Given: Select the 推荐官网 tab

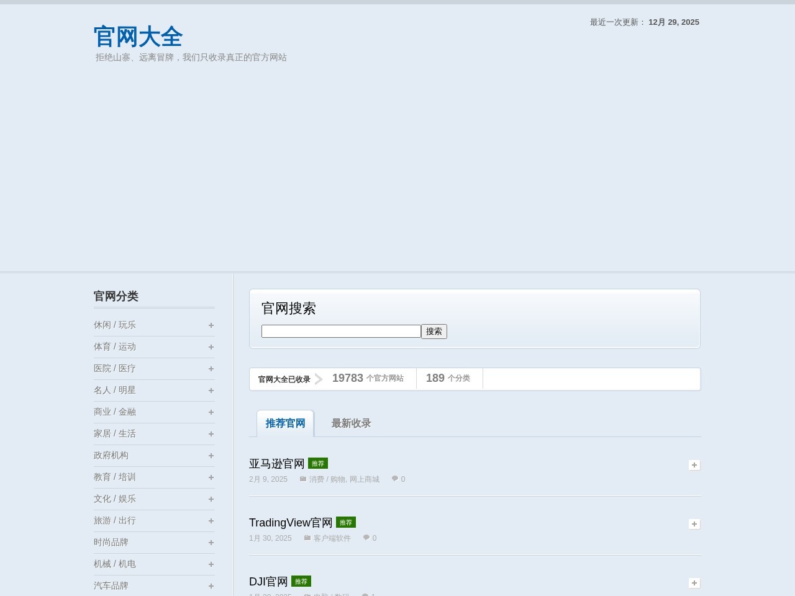Looking at the screenshot, I should click(285, 423).
